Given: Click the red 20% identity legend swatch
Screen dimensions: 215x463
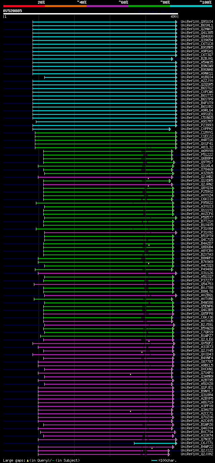Looking at the screenshot, I should [x=24, y=6].
